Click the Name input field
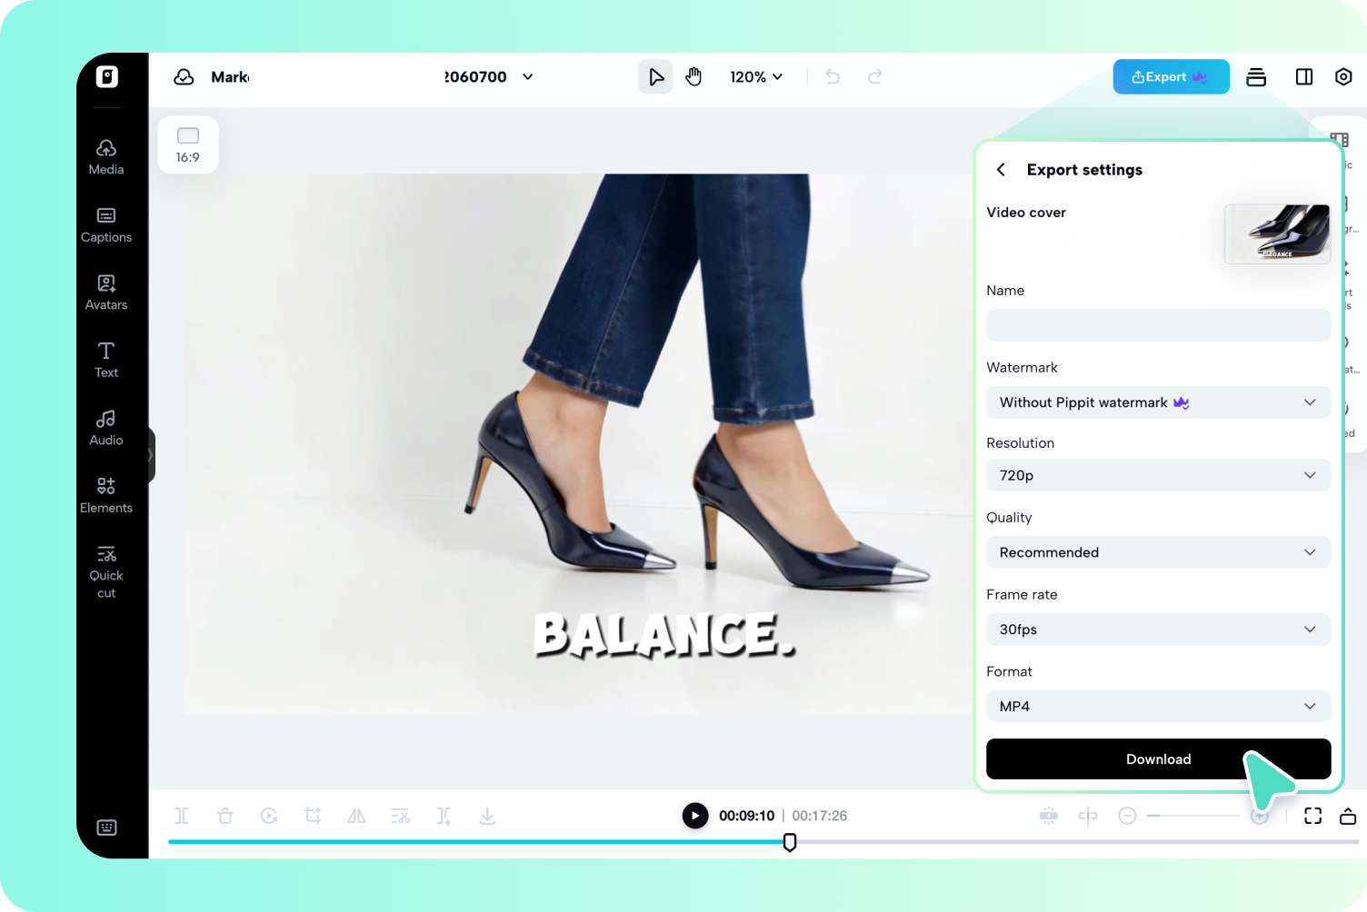 (1159, 325)
